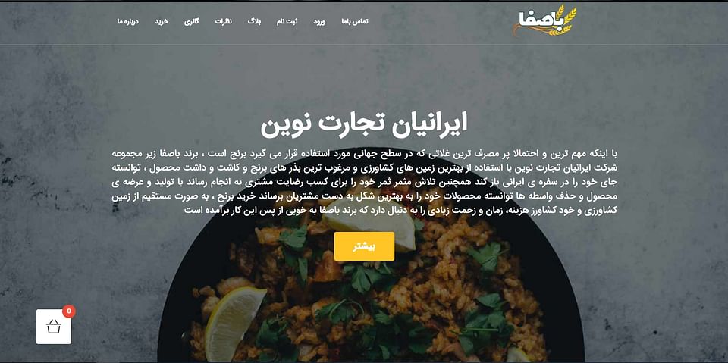Click the ایرانیان تجارت نوین heading

tap(364, 126)
